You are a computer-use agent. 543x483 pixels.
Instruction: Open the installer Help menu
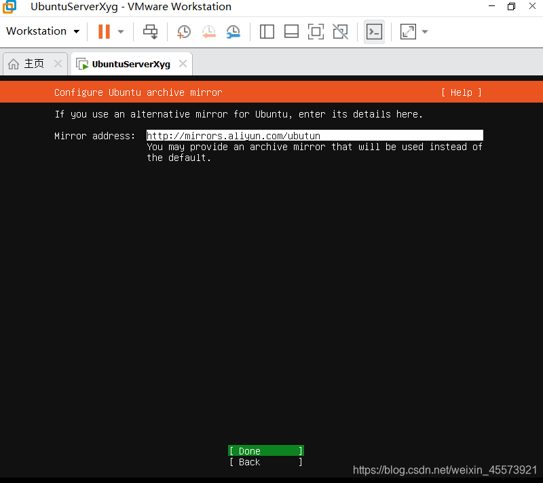click(x=462, y=92)
